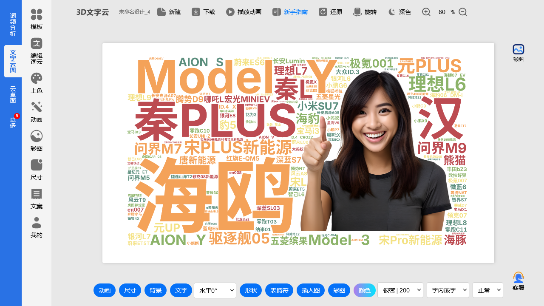
Task: Create a new design with 新建
Action: click(x=169, y=12)
